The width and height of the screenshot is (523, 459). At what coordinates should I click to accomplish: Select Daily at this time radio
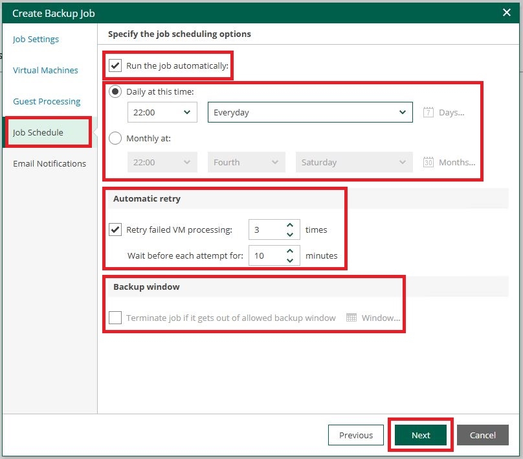coord(115,91)
